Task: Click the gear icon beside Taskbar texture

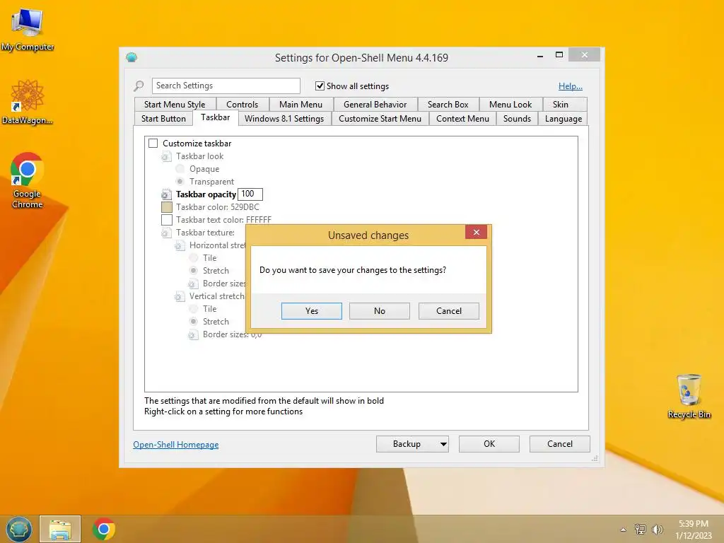Action: click(x=166, y=233)
